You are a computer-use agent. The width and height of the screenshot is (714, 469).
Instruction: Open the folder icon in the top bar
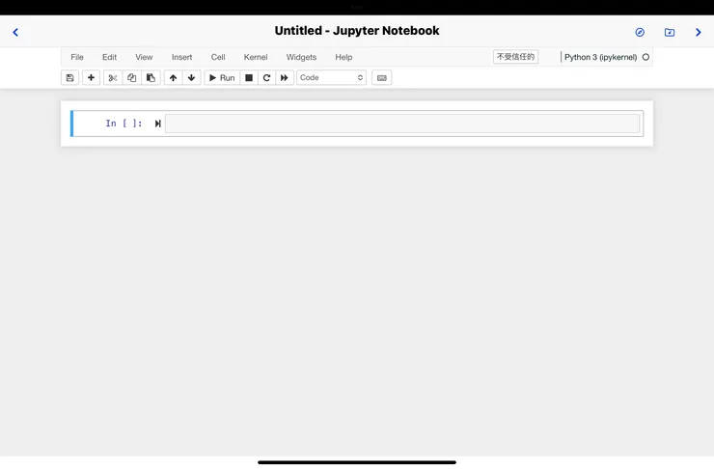(670, 33)
